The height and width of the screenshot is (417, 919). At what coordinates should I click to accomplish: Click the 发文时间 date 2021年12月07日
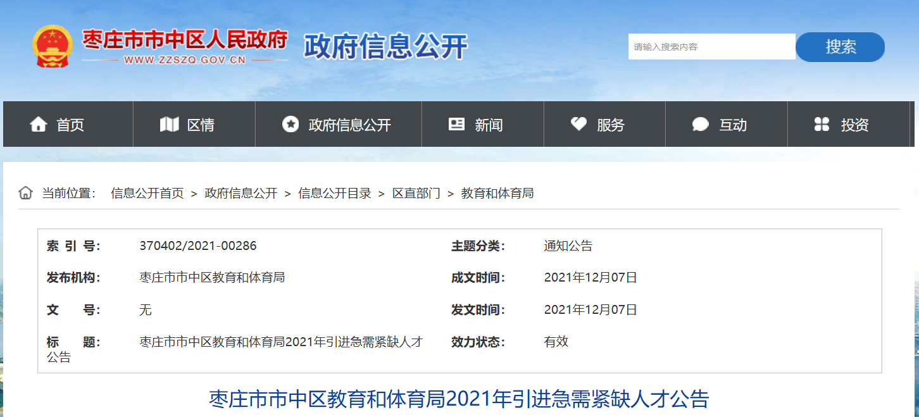point(591,310)
